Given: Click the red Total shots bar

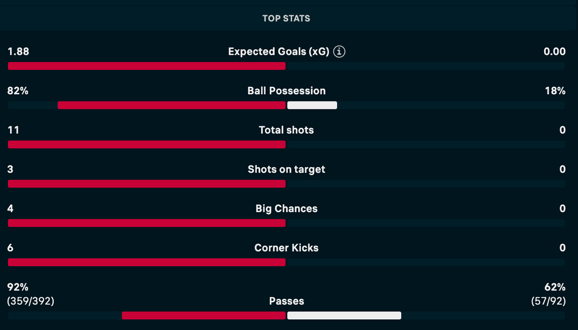Looking at the screenshot, I should tap(147, 144).
